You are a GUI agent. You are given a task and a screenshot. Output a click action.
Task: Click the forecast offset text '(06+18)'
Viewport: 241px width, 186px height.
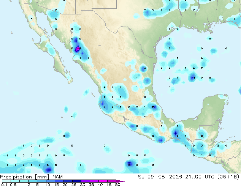(x=228, y=177)
